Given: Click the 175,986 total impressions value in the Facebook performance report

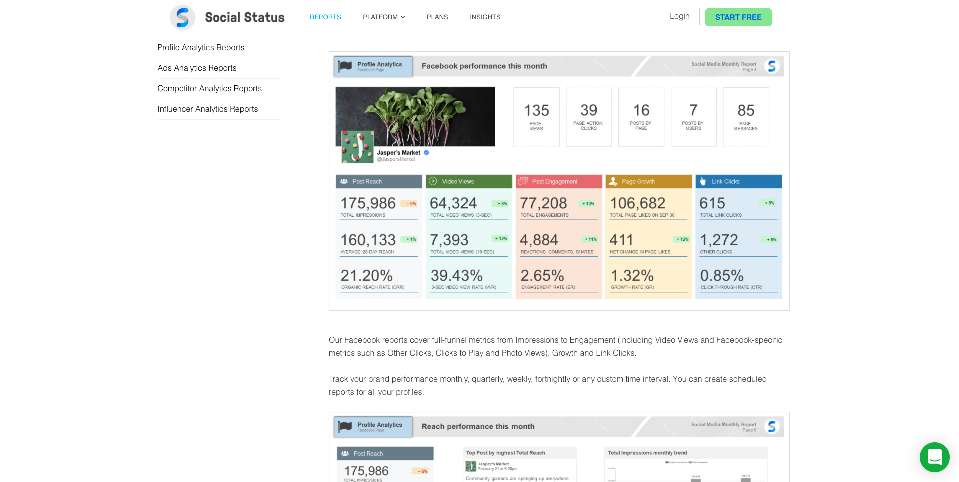Looking at the screenshot, I should point(368,203).
